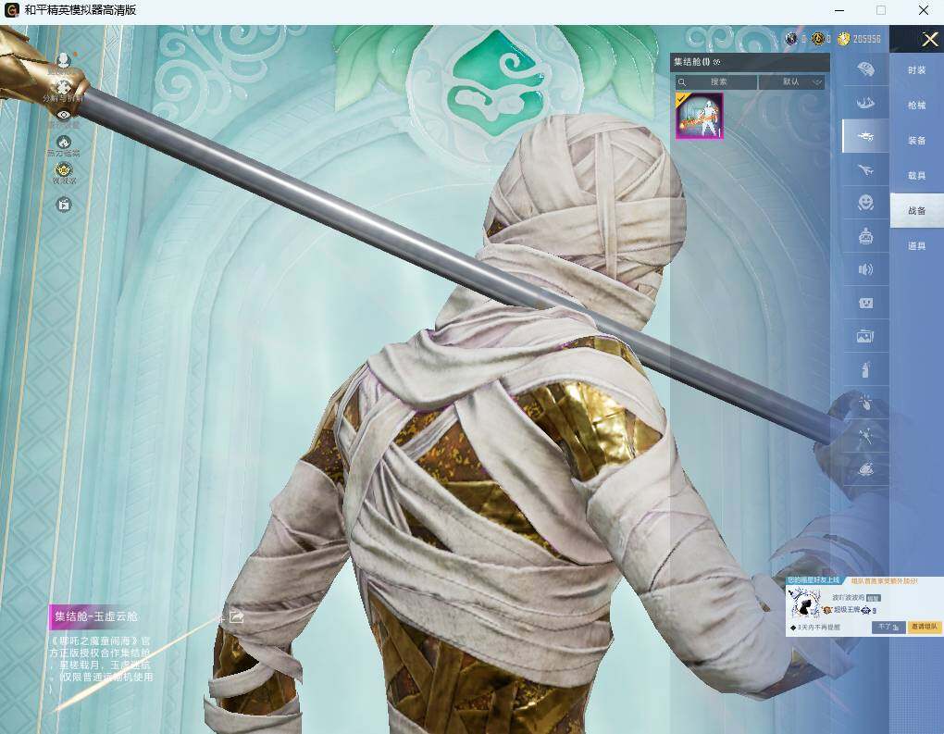Open the smiley face emote category
This screenshot has height=734, width=944.
coord(865,203)
